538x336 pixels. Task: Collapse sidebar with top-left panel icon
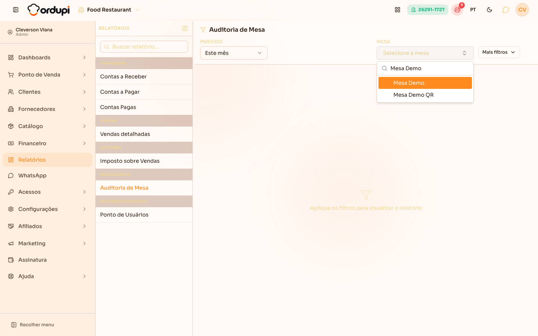pos(16,10)
